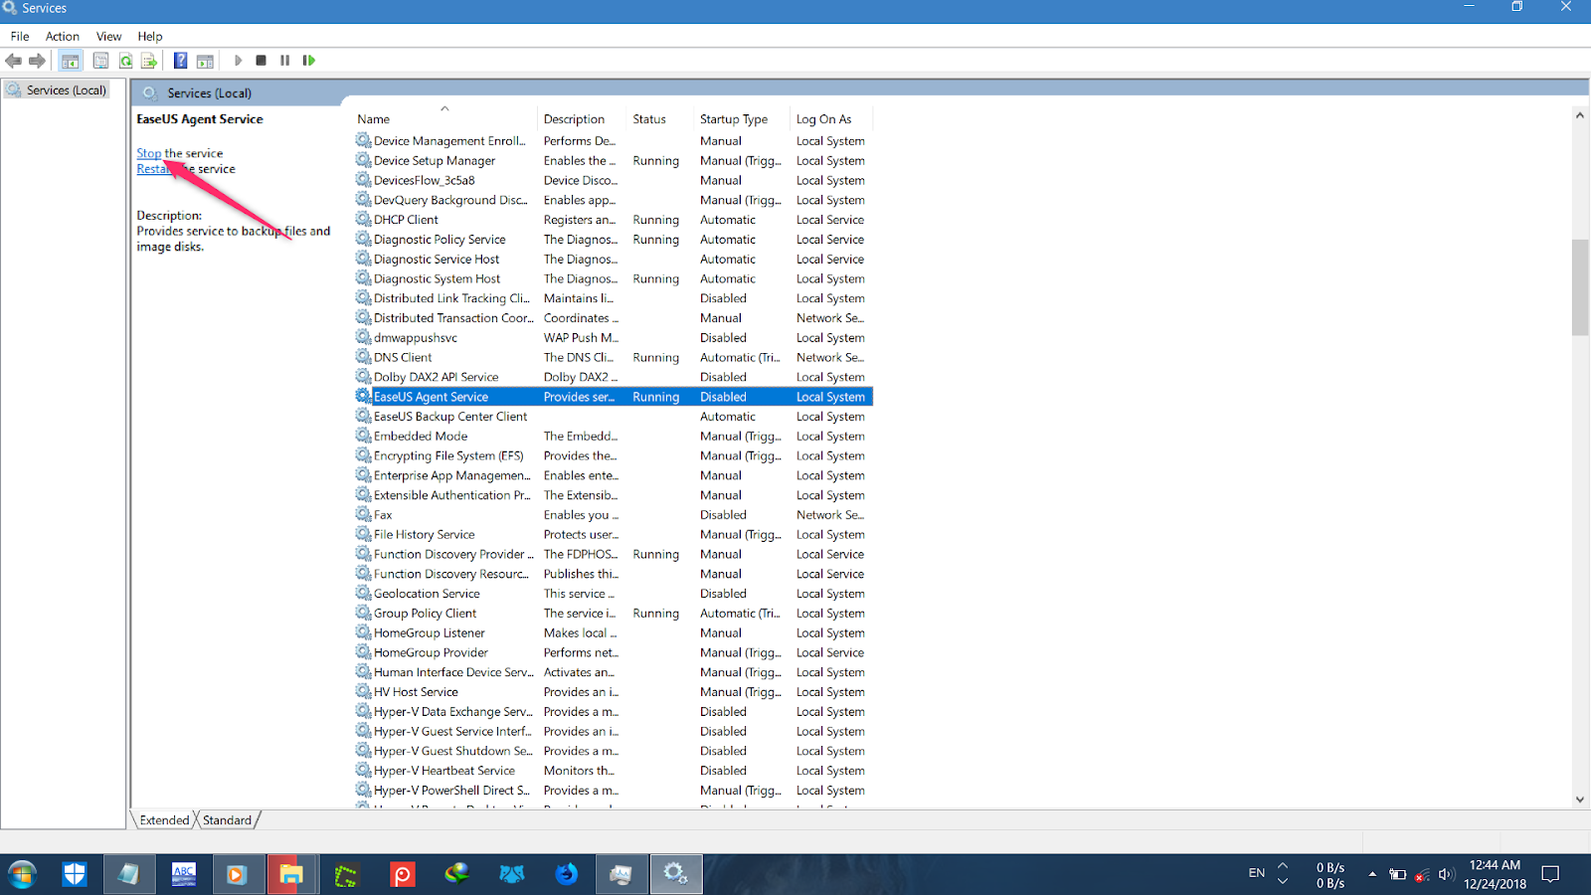Image resolution: width=1591 pixels, height=895 pixels.
Task: Select the DNS Client service
Action: [614, 358]
